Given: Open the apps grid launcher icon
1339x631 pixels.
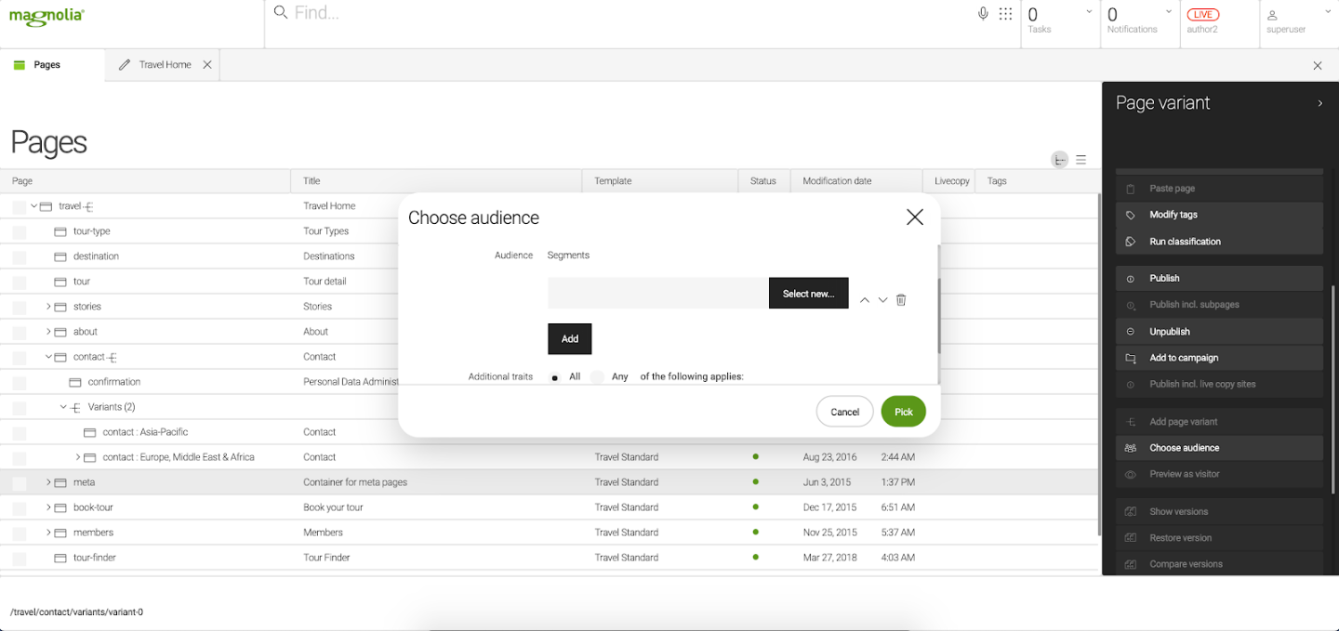Looking at the screenshot, I should [x=1005, y=14].
